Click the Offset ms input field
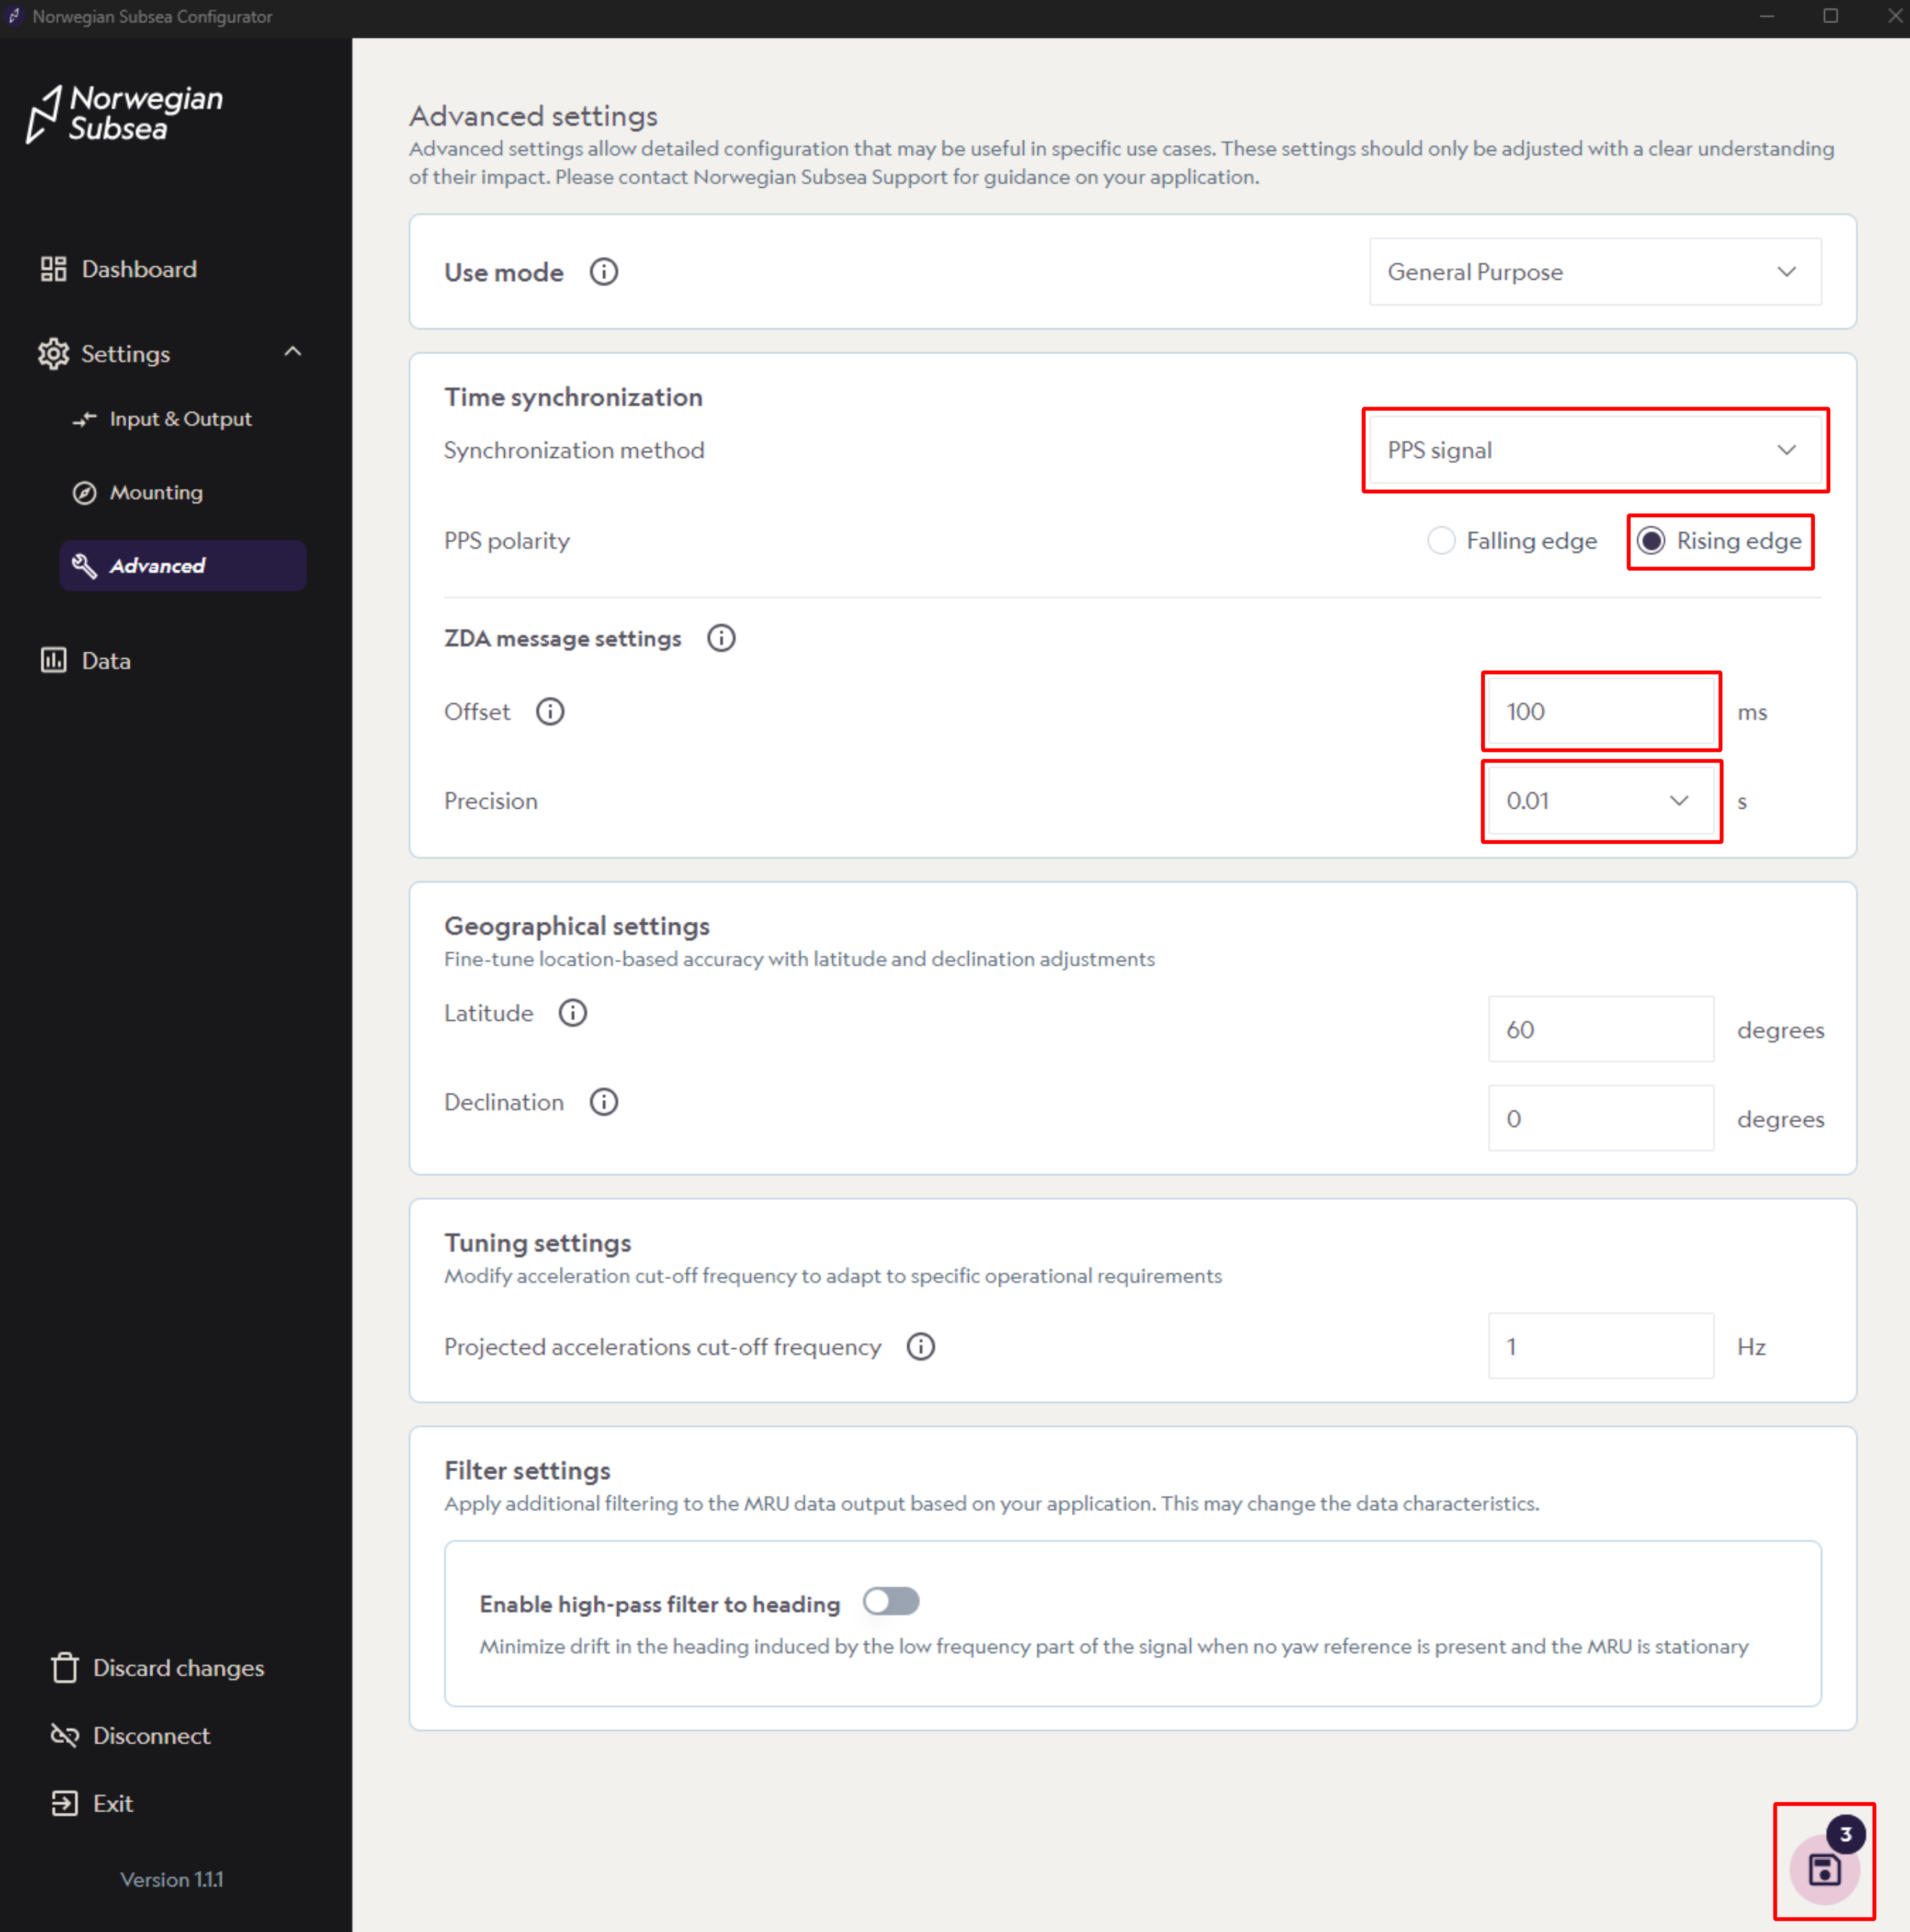This screenshot has height=1932, width=1910. [x=1599, y=712]
